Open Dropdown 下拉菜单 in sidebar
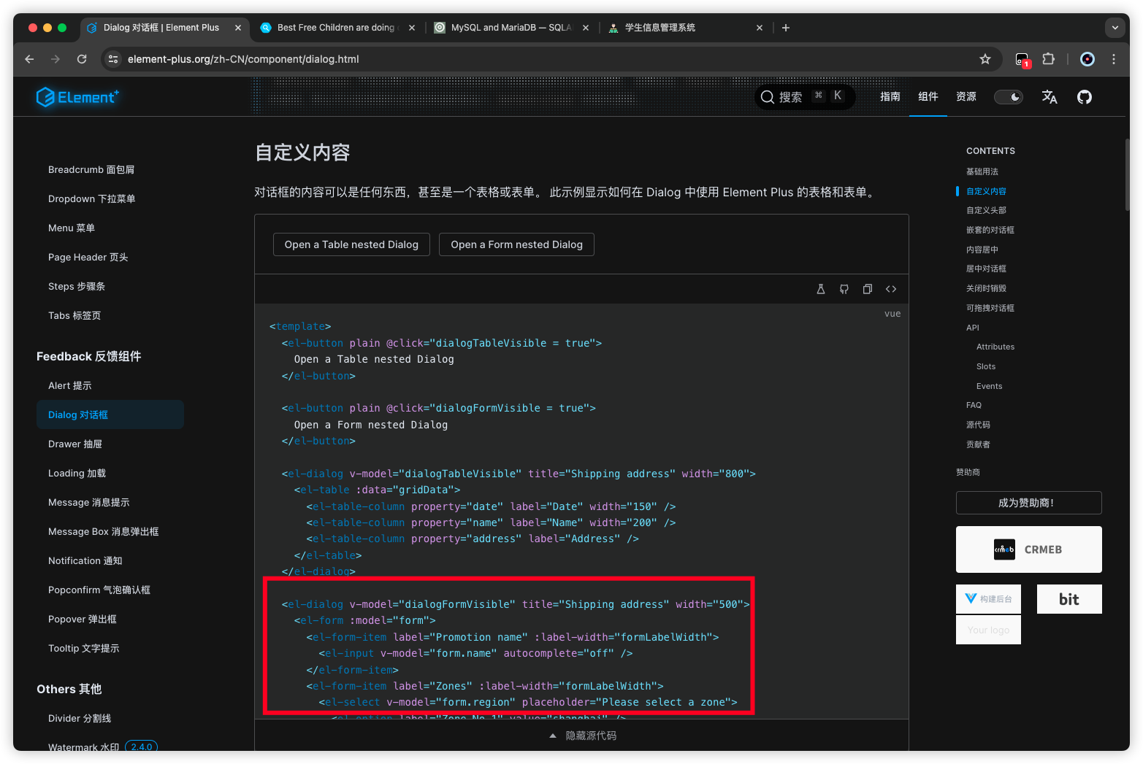This screenshot has height=764, width=1143. point(92,198)
